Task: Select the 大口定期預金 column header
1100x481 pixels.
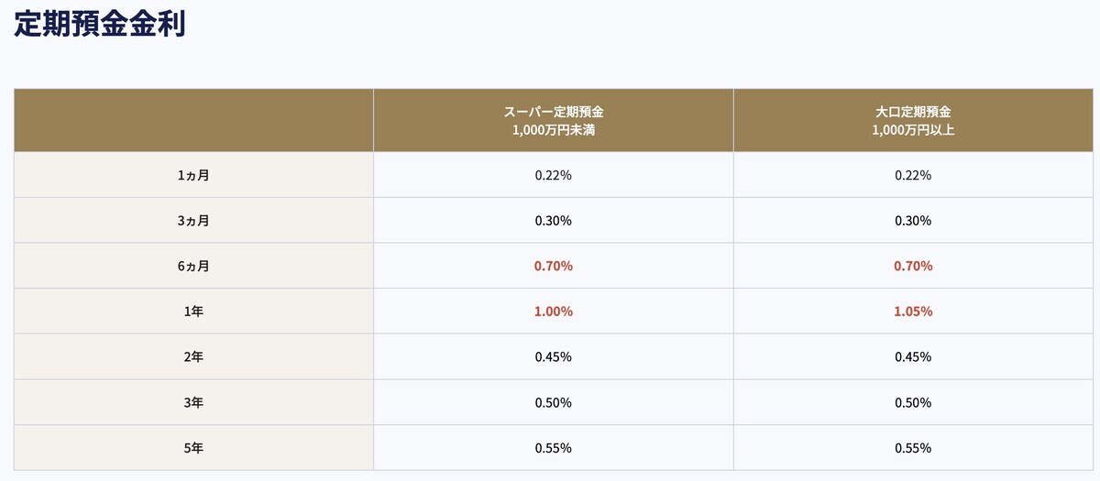Action: pyautogui.click(x=913, y=120)
